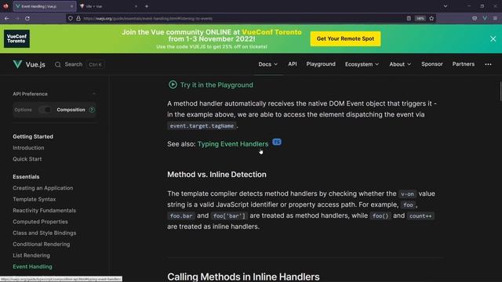Click the Pocket shield toolbar icon
Viewport: 502px width, 282px height.
[475, 19]
